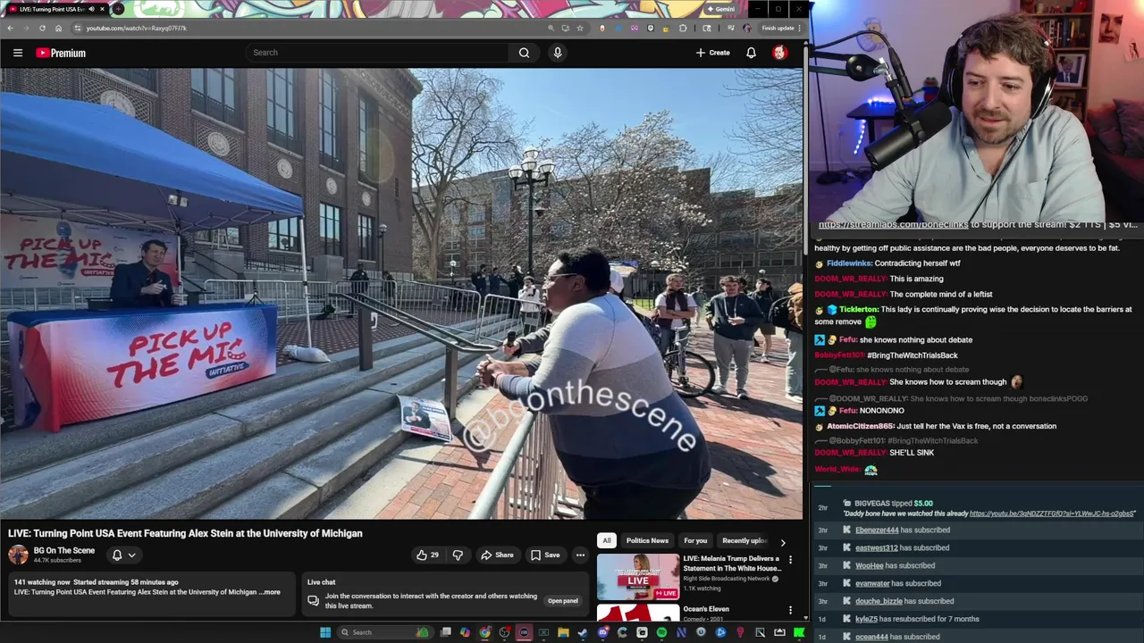Image resolution: width=1144 pixels, height=643 pixels.
Task: Open the Windows Start menu
Action: point(325,632)
